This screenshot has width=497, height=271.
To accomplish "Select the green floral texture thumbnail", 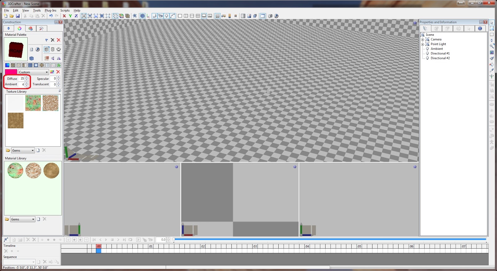I will [33, 103].
